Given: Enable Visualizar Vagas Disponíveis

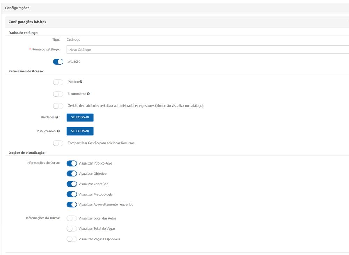Looking at the screenshot, I should pyautogui.click(x=72, y=239).
